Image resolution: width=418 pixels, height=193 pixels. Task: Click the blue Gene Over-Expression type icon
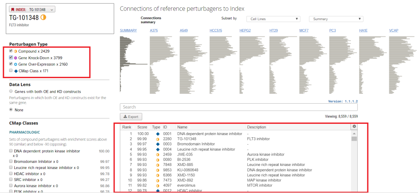15,64
